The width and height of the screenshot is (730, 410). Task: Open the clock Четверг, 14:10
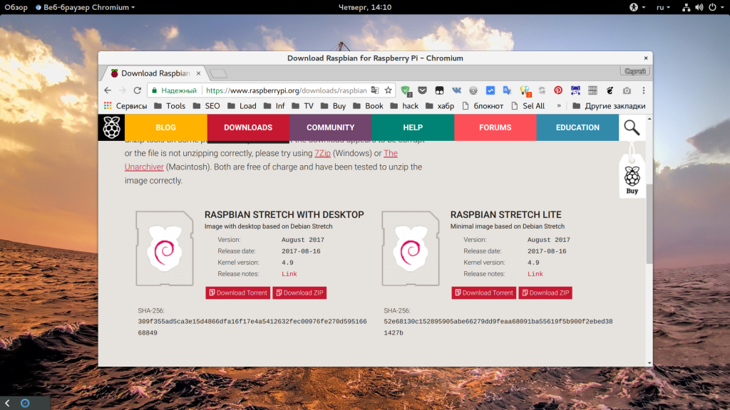[x=365, y=7]
